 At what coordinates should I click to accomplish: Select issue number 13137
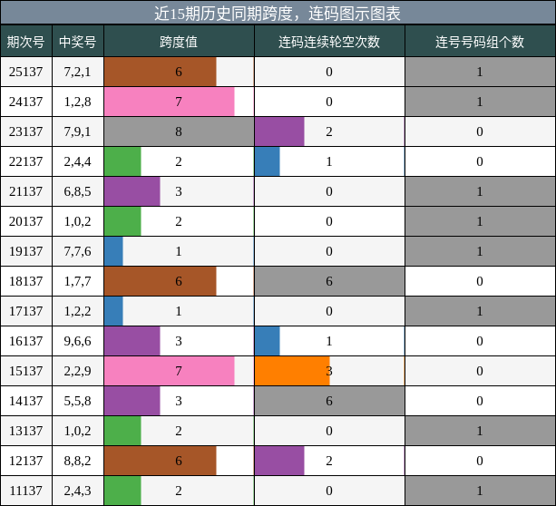click(26, 431)
